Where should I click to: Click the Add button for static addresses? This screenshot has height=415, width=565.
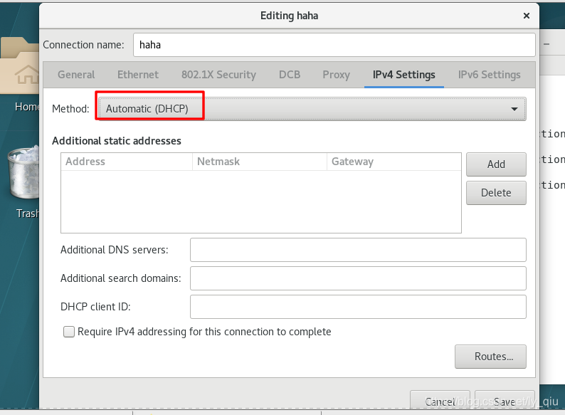point(496,164)
